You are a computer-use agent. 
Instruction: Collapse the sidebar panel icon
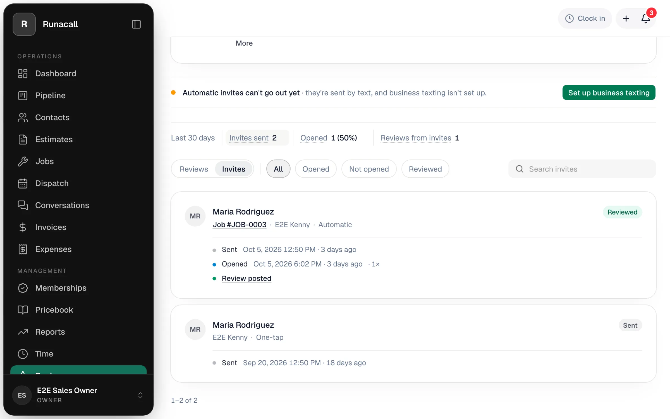pos(136,24)
